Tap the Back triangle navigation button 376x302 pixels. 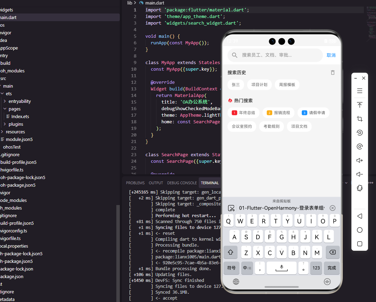[x=359, y=215]
